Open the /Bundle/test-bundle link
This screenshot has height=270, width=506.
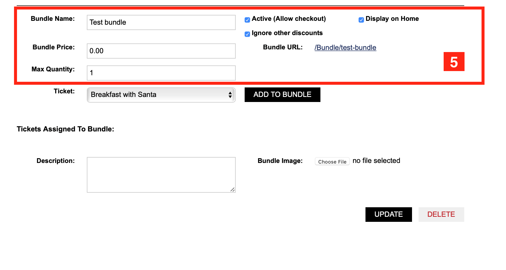345,48
